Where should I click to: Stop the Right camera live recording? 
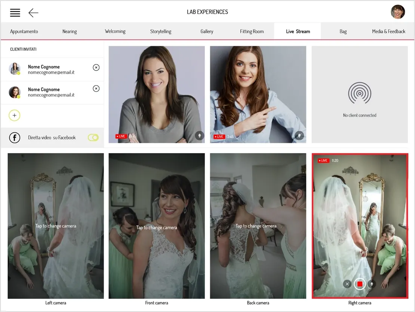(360, 284)
